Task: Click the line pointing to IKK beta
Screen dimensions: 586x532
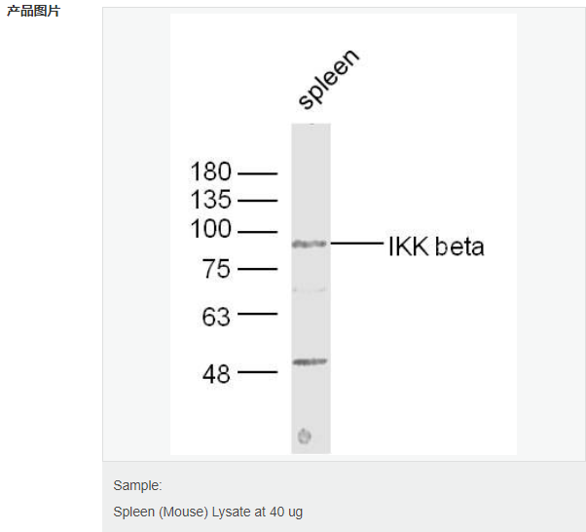Action: tap(357, 244)
